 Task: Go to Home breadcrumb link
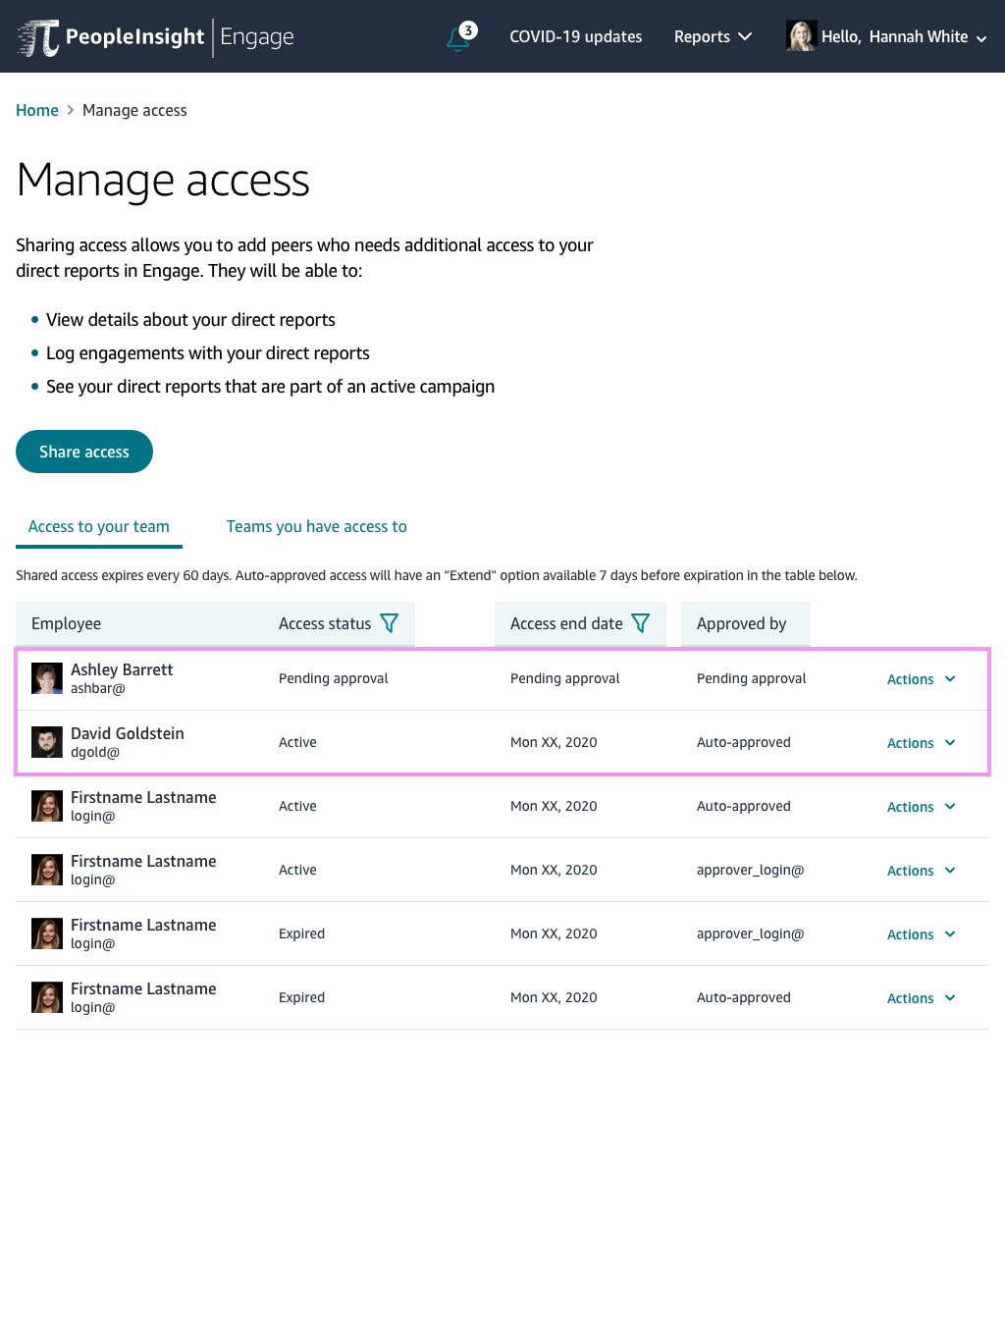[37, 110]
